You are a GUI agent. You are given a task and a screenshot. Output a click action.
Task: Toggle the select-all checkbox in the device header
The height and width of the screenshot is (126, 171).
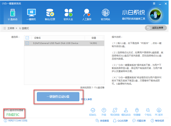pos(27,38)
